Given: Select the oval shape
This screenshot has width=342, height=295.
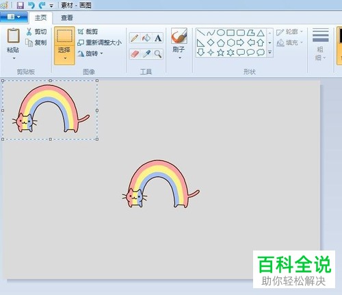Looking at the screenshot, I should pos(220,33).
